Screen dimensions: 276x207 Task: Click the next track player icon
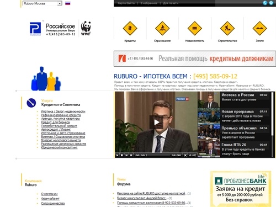[131, 155]
